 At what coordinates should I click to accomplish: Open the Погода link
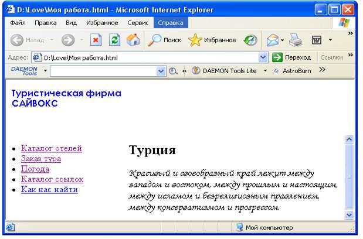tap(35, 169)
